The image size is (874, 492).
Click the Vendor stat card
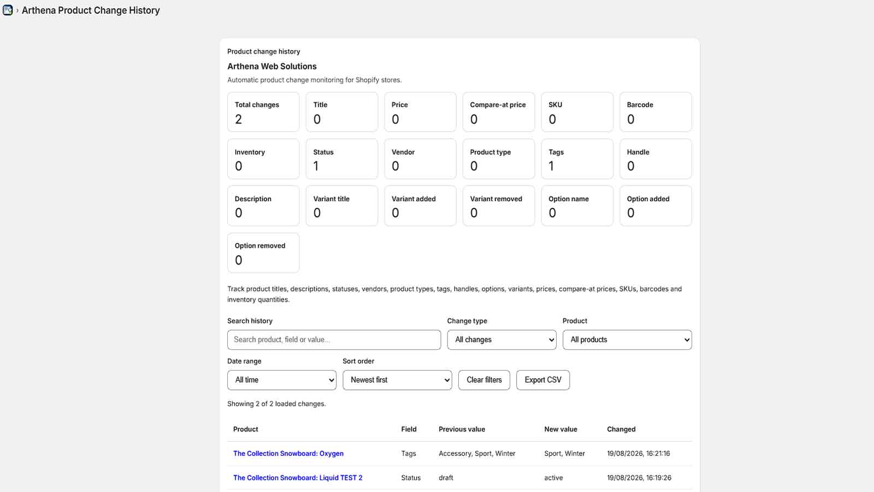[420, 159]
